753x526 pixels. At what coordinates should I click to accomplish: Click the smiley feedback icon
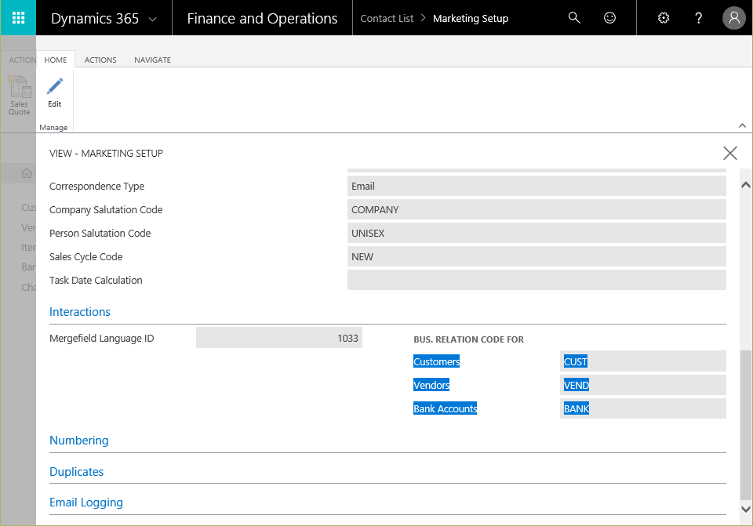click(609, 18)
